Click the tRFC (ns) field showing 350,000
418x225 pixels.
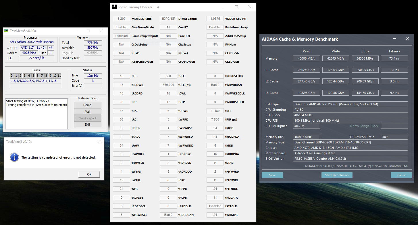[x=168, y=85]
